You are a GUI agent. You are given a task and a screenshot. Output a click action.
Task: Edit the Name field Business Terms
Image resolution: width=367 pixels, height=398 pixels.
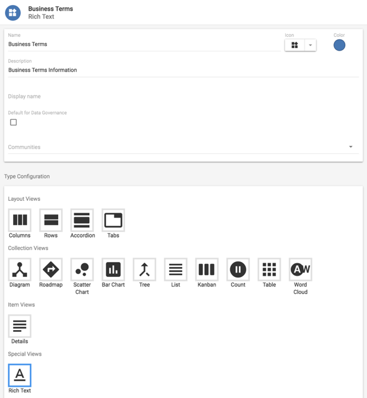point(144,44)
